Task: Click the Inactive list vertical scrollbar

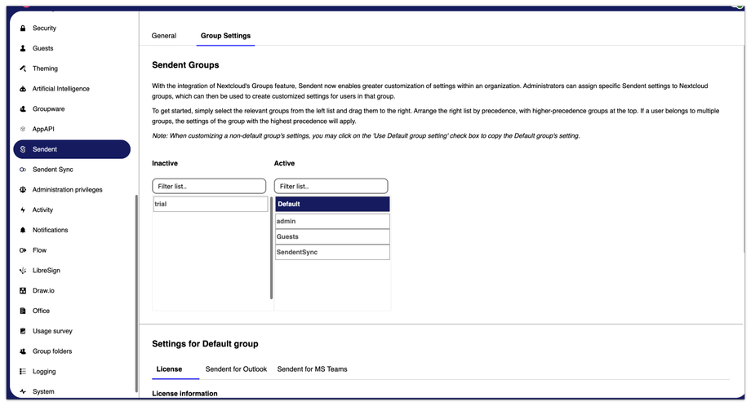Action: point(272,248)
